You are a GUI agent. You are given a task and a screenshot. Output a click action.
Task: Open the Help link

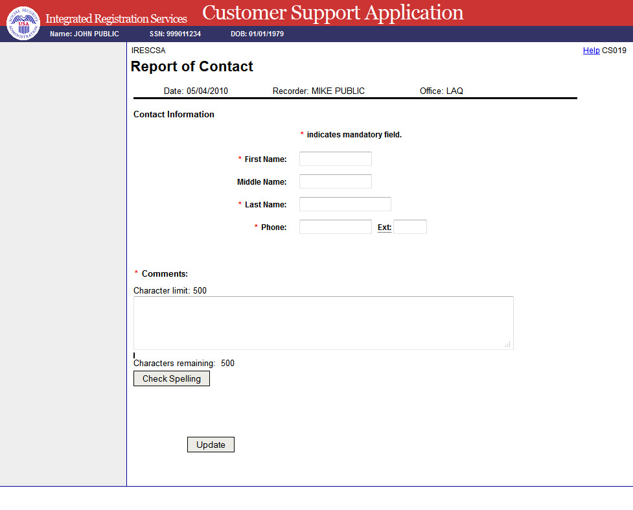pyautogui.click(x=591, y=51)
